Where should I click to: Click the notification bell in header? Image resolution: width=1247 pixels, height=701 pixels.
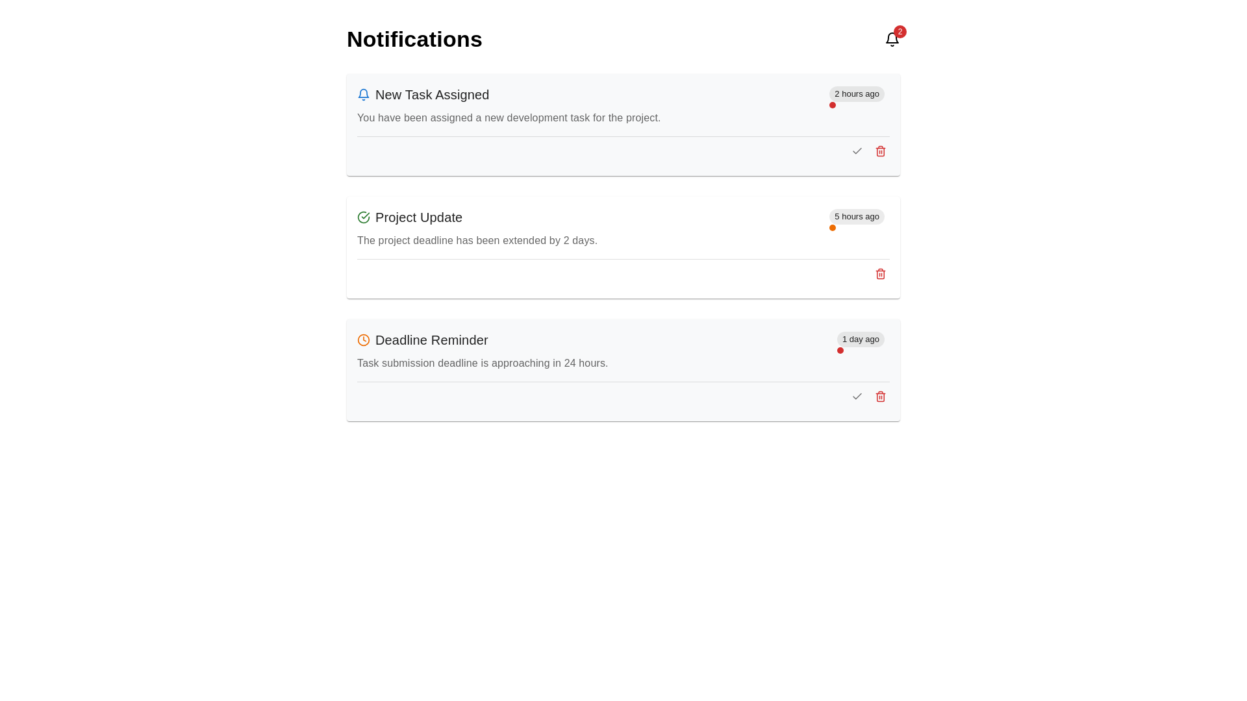(x=892, y=40)
